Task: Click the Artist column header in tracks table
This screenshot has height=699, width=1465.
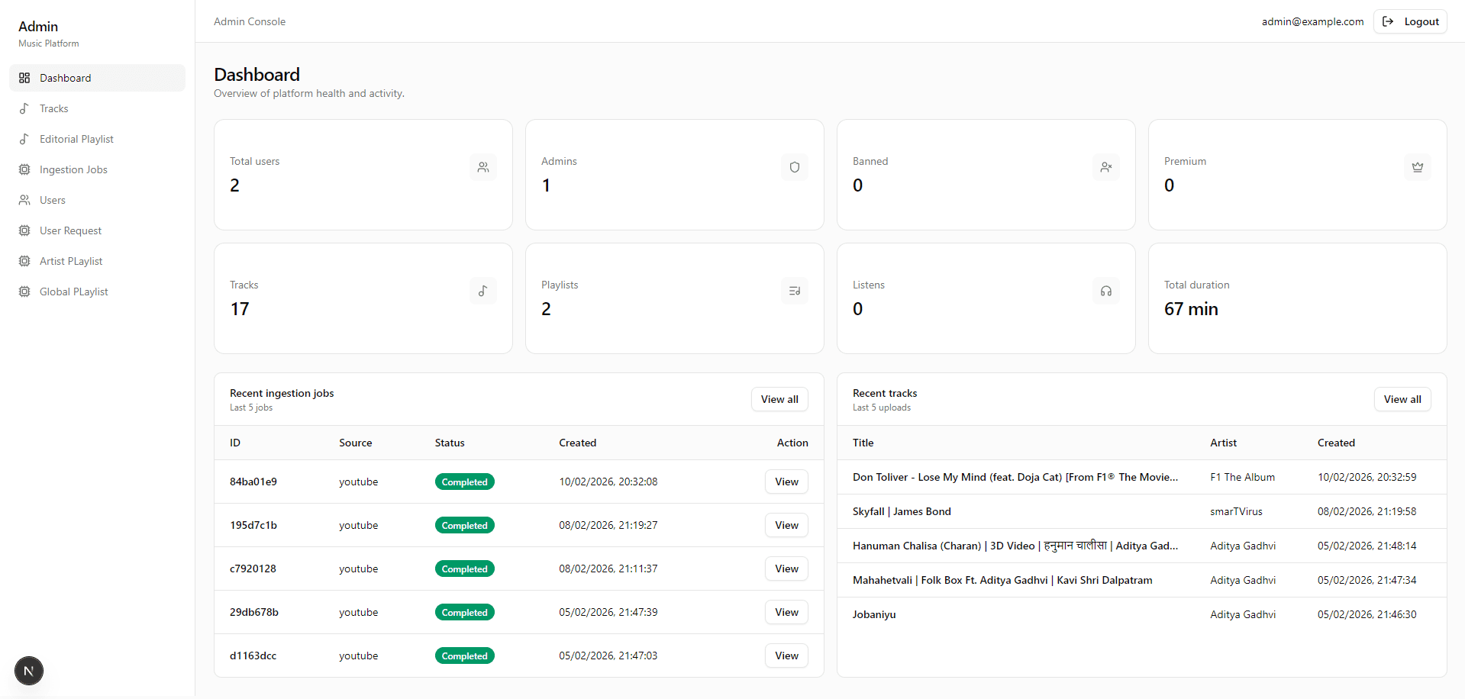Action: coord(1223,443)
